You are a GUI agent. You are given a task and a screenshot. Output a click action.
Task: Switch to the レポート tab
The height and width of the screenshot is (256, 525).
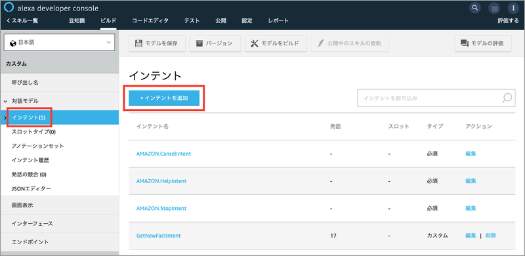click(278, 21)
